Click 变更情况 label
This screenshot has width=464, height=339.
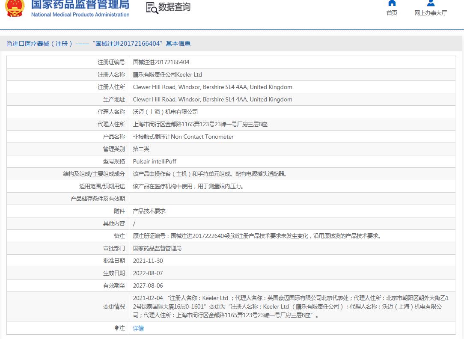114,307
